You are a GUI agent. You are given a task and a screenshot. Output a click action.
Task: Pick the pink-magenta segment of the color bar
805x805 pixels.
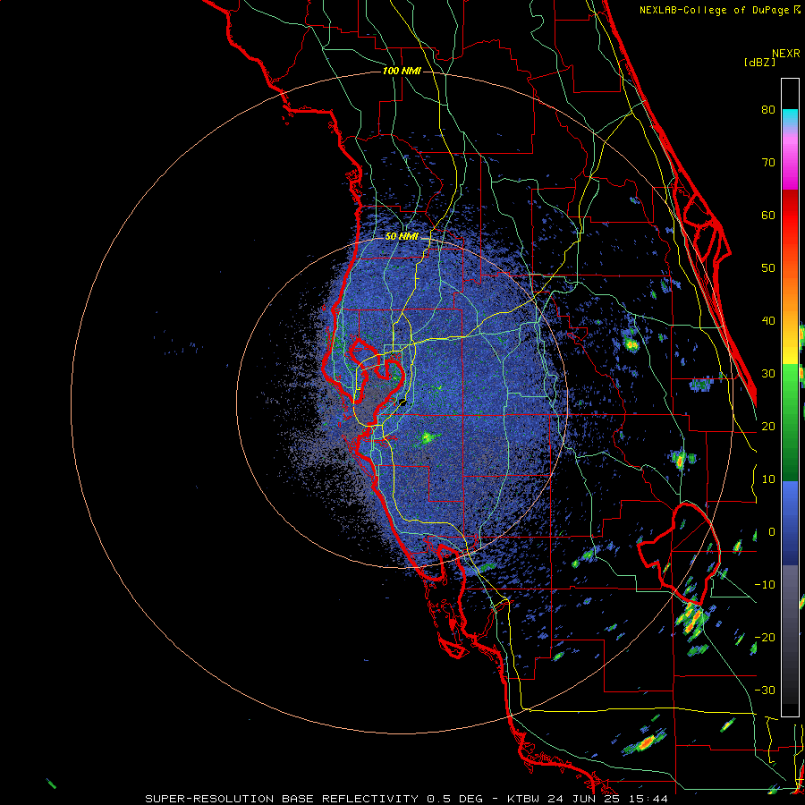tap(790, 159)
